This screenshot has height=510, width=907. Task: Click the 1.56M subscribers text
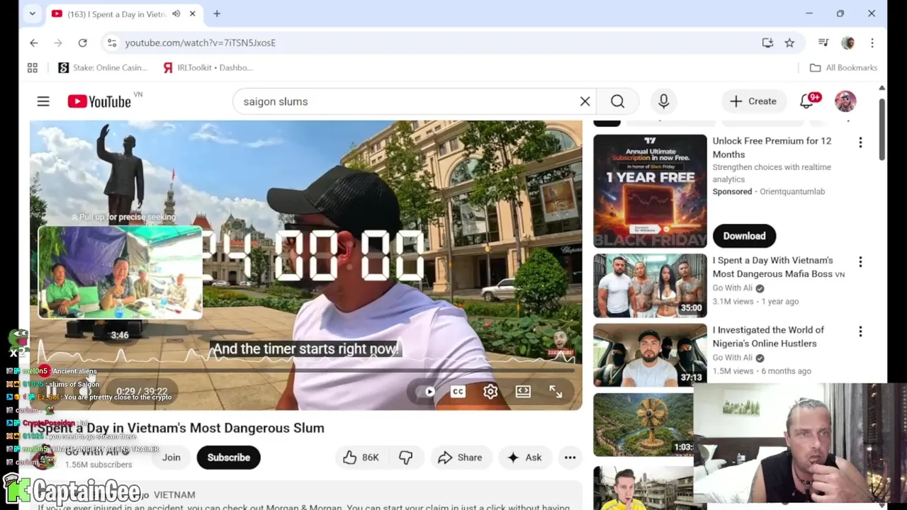click(x=98, y=465)
